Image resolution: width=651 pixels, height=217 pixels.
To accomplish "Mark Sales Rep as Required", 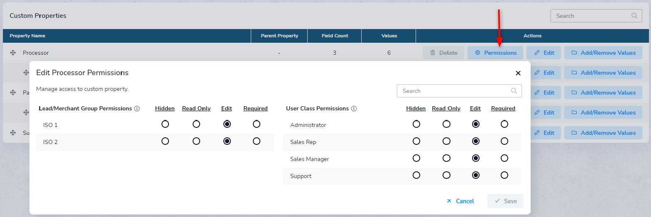I will tap(504, 141).
